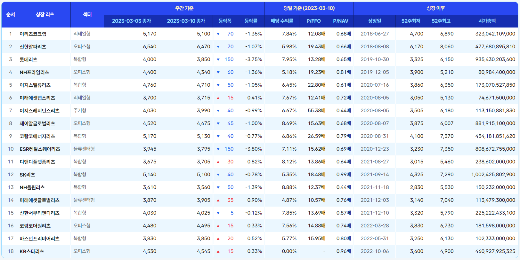Click the blue down arrow in 제이알글로벌리츠 row

tap(218, 123)
